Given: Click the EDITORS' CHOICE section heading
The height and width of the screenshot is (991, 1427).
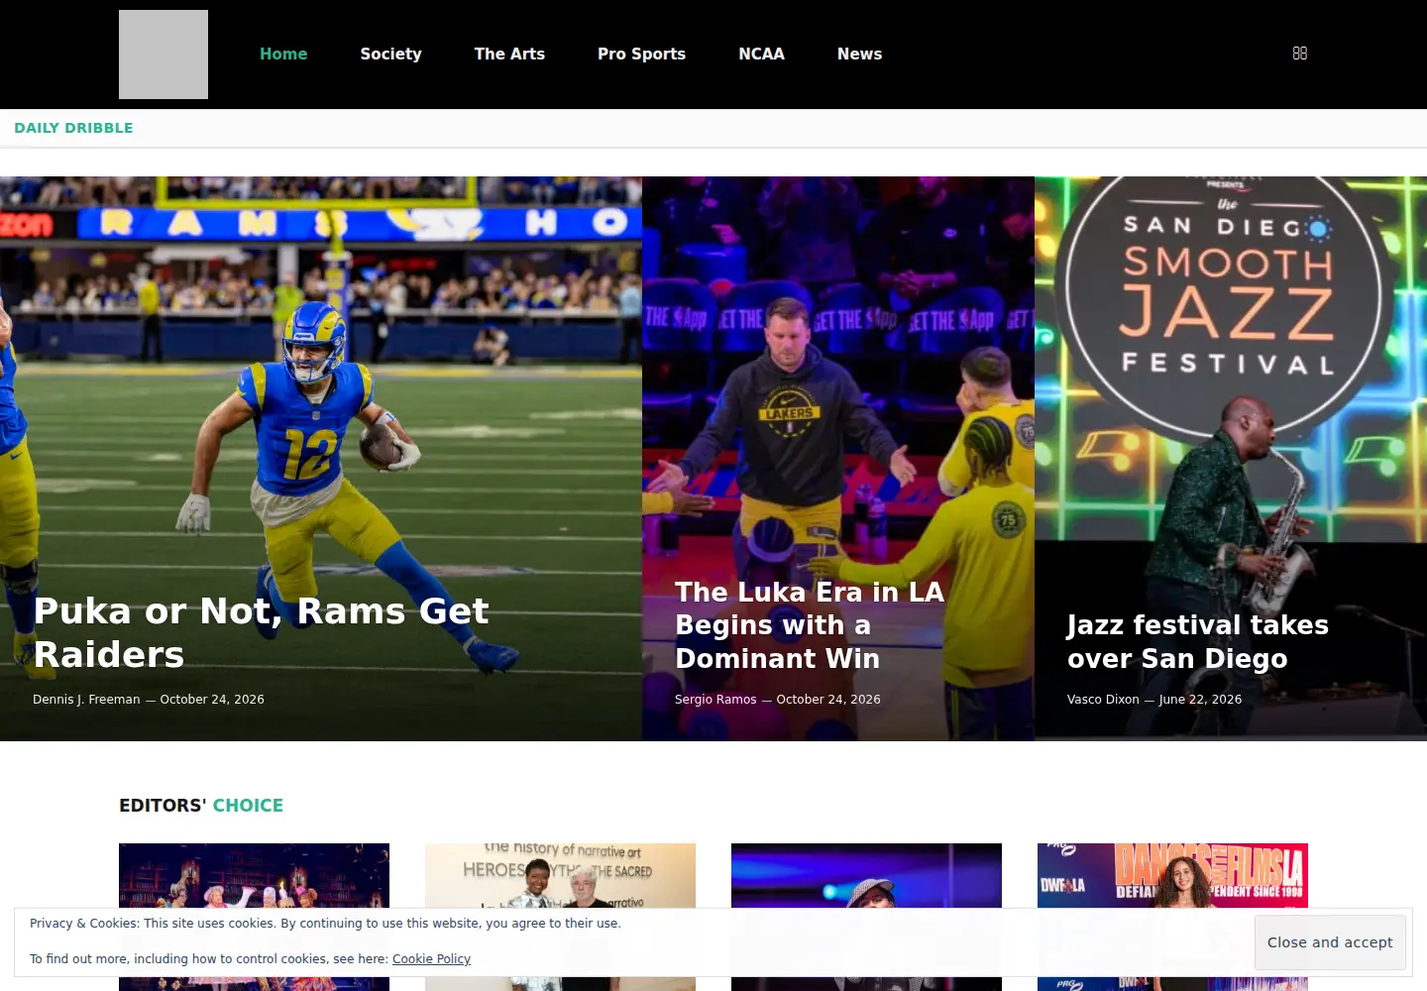Looking at the screenshot, I should pyautogui.click(x=201, y=806).
